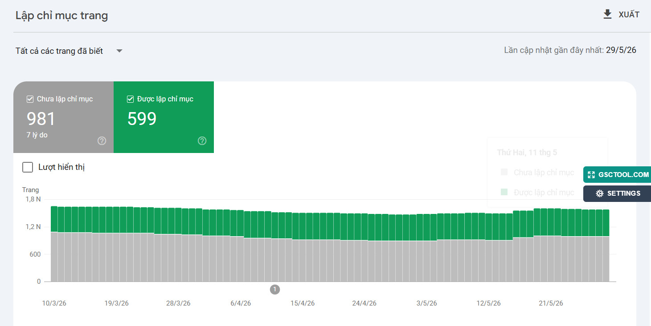Click the 24/4/26 axis date label

pyautogui.click(x=364, y=303)
